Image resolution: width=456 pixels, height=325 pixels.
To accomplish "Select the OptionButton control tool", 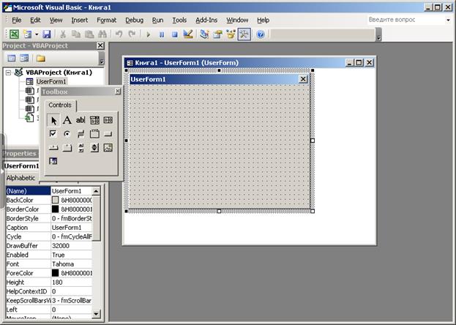I will point(67,134).
